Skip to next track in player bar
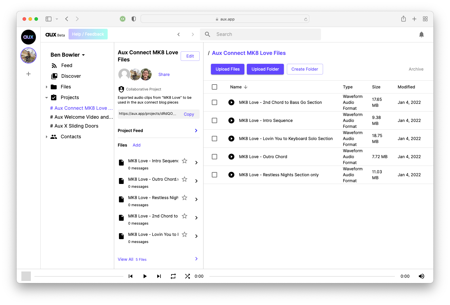The height and width of the screenshot is (305, 450). pyautogui.click(x=159, y=276)
